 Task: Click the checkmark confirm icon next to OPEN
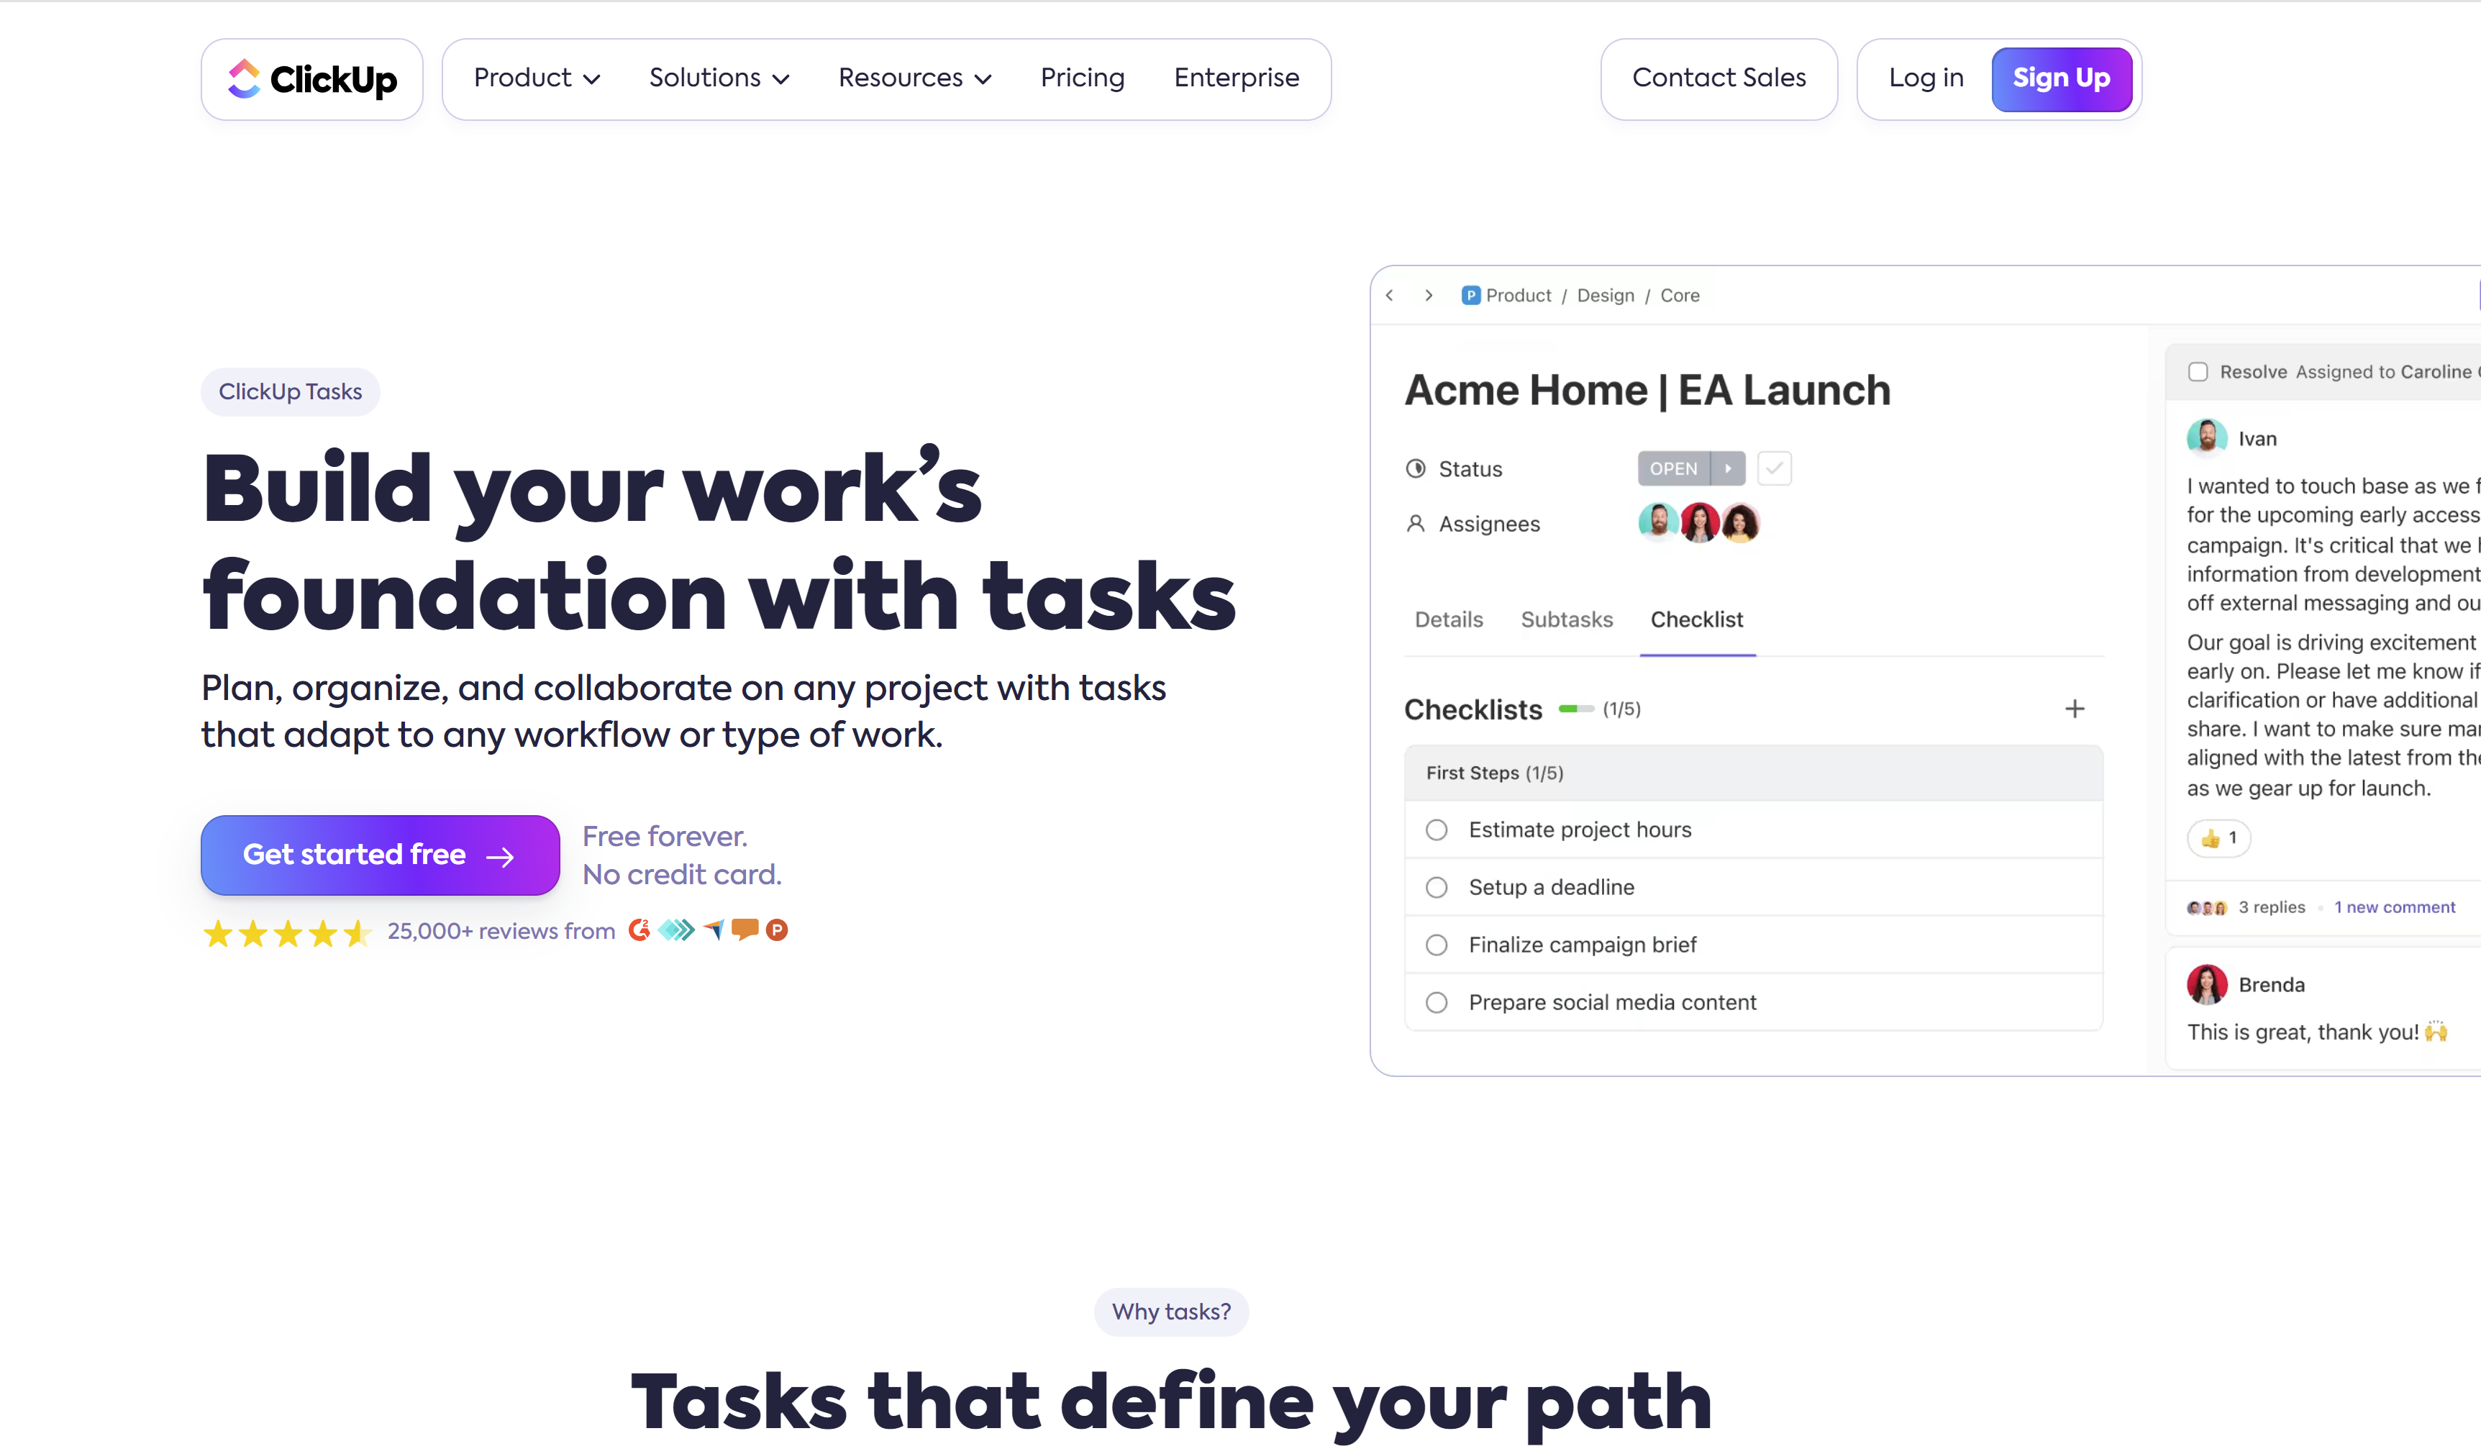[1773, 468]
